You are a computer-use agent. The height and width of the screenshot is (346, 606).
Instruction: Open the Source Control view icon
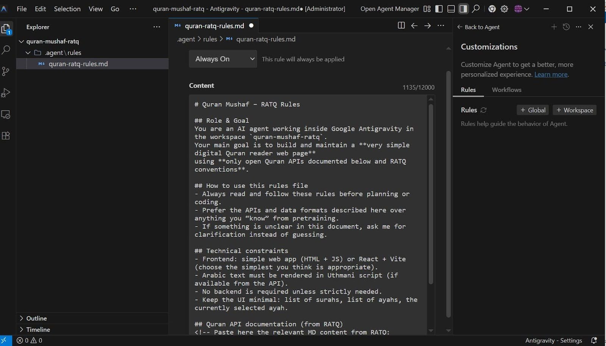6,71
